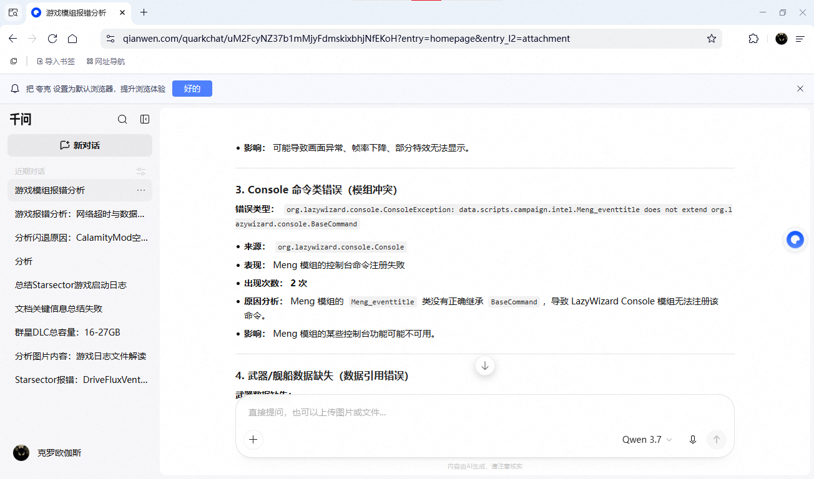Search conversations with the magnifier icon
The image size is (814, 479).
click(122, 119)
